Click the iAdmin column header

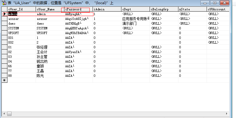point(107,9)
